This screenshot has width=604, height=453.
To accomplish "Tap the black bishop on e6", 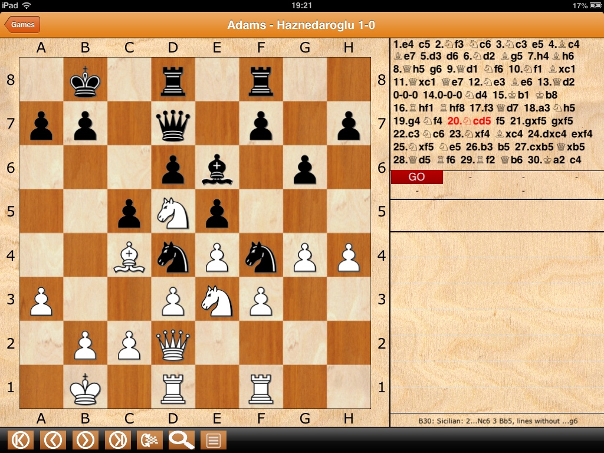I will tap(216, 169).
